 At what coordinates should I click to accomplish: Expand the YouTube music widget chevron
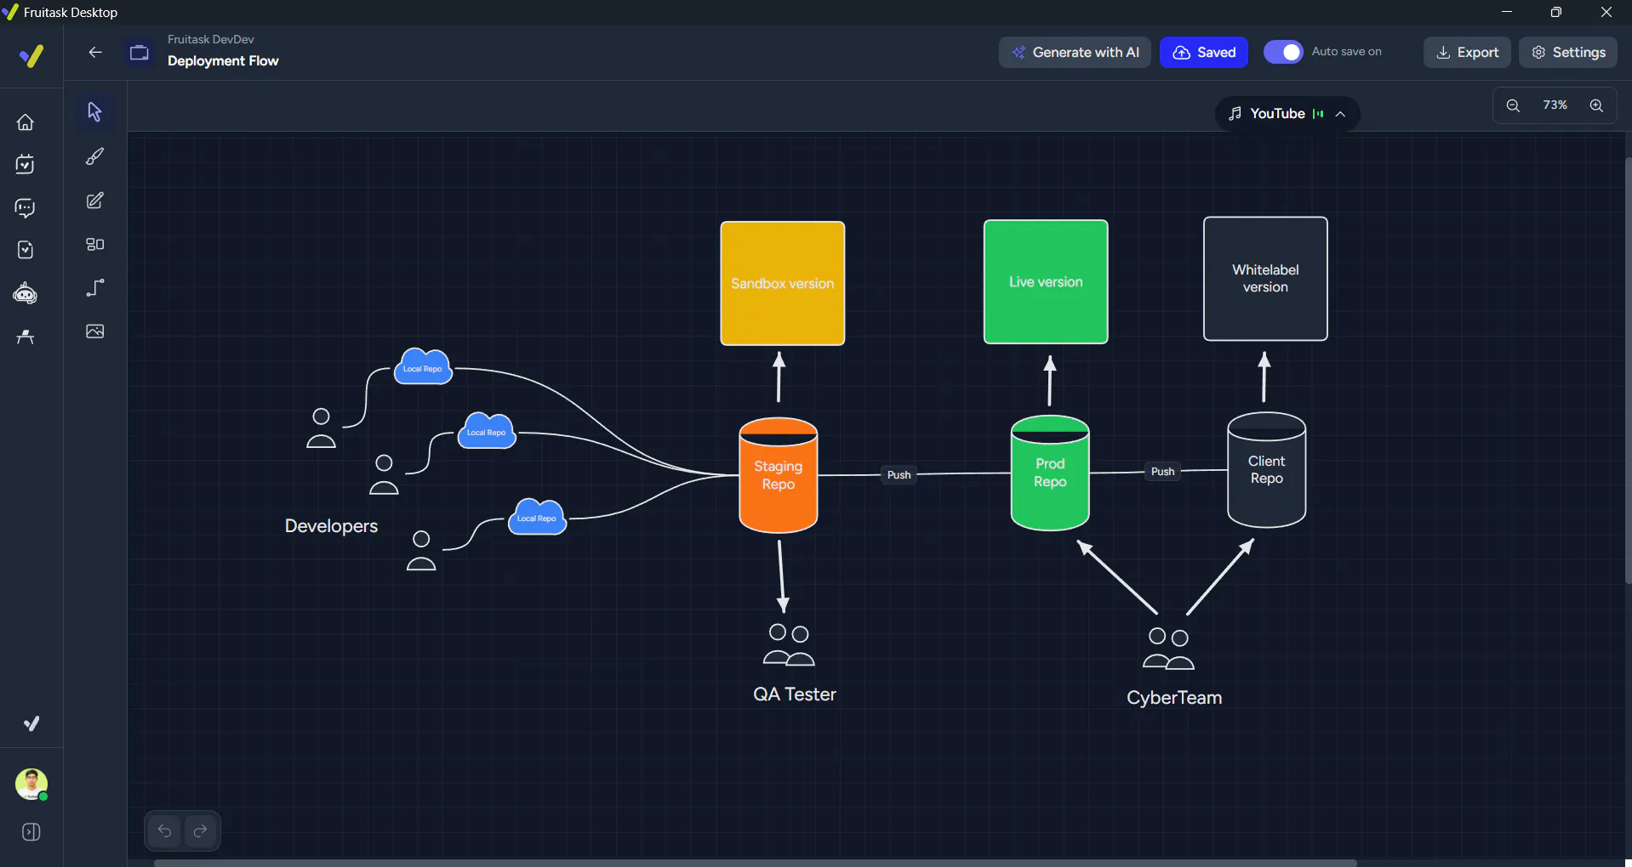tap(1340, 114)
